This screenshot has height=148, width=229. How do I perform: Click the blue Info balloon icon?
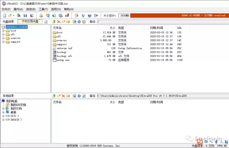coord(83,16)
